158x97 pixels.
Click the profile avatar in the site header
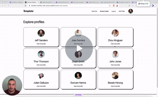click(131, 11)
